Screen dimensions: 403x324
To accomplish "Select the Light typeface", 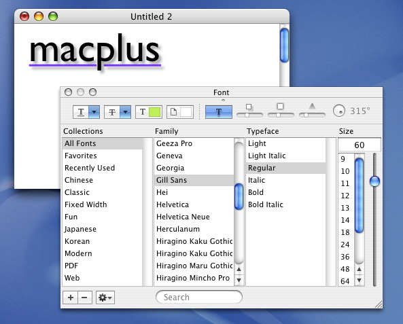I will (x=286, y=143).
